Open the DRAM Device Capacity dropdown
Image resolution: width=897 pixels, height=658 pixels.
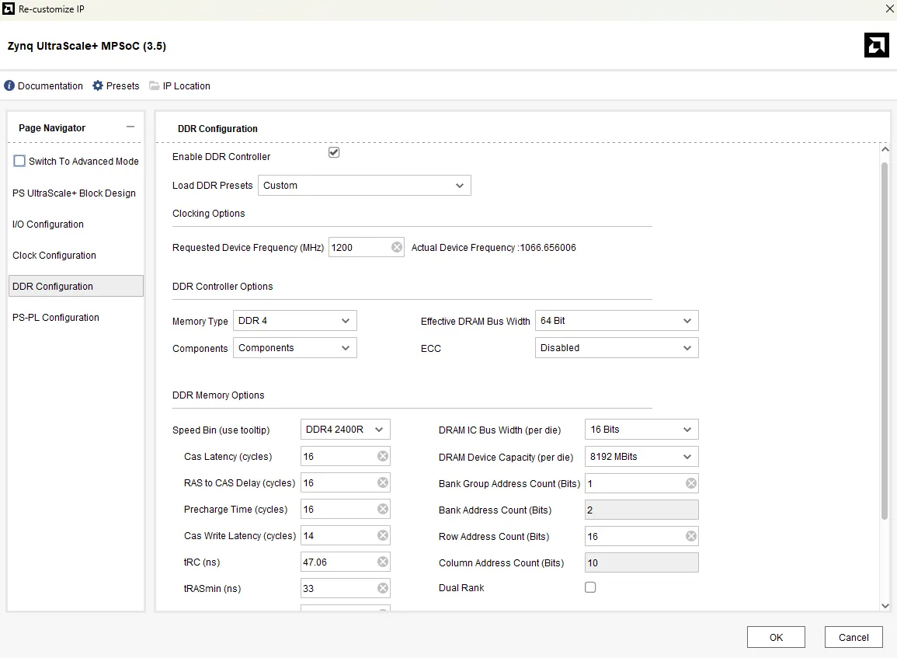641,457
